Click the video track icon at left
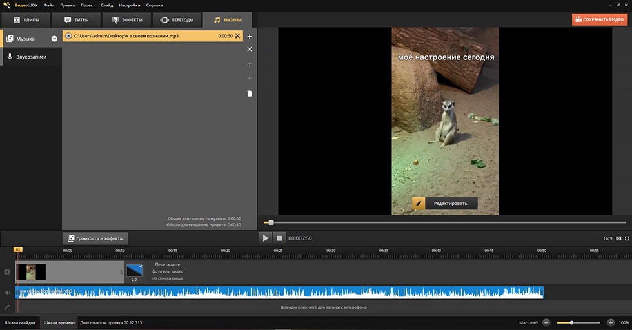 [7, 272]
